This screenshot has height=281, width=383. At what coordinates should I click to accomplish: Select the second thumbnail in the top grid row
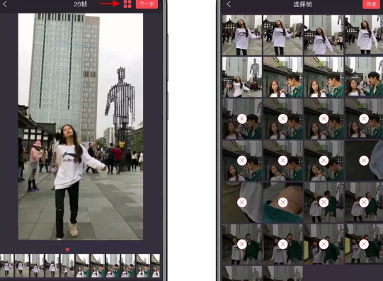[x=283, y=35]
